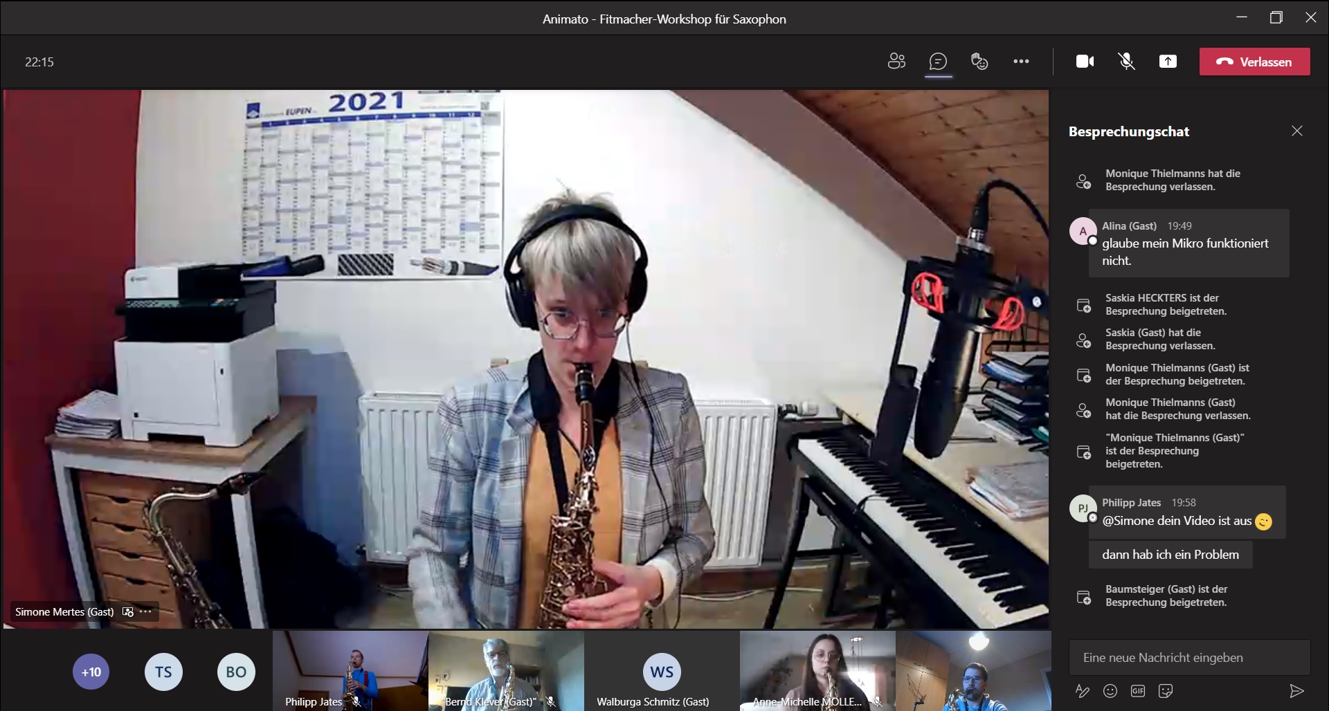Select the rightmost video thumbnail with blue shirt
The height and width of the screenshot is (711, 1329).
coord(973,670)
